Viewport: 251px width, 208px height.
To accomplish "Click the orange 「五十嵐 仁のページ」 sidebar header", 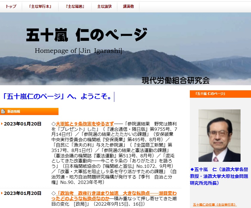I will point(220,94).
